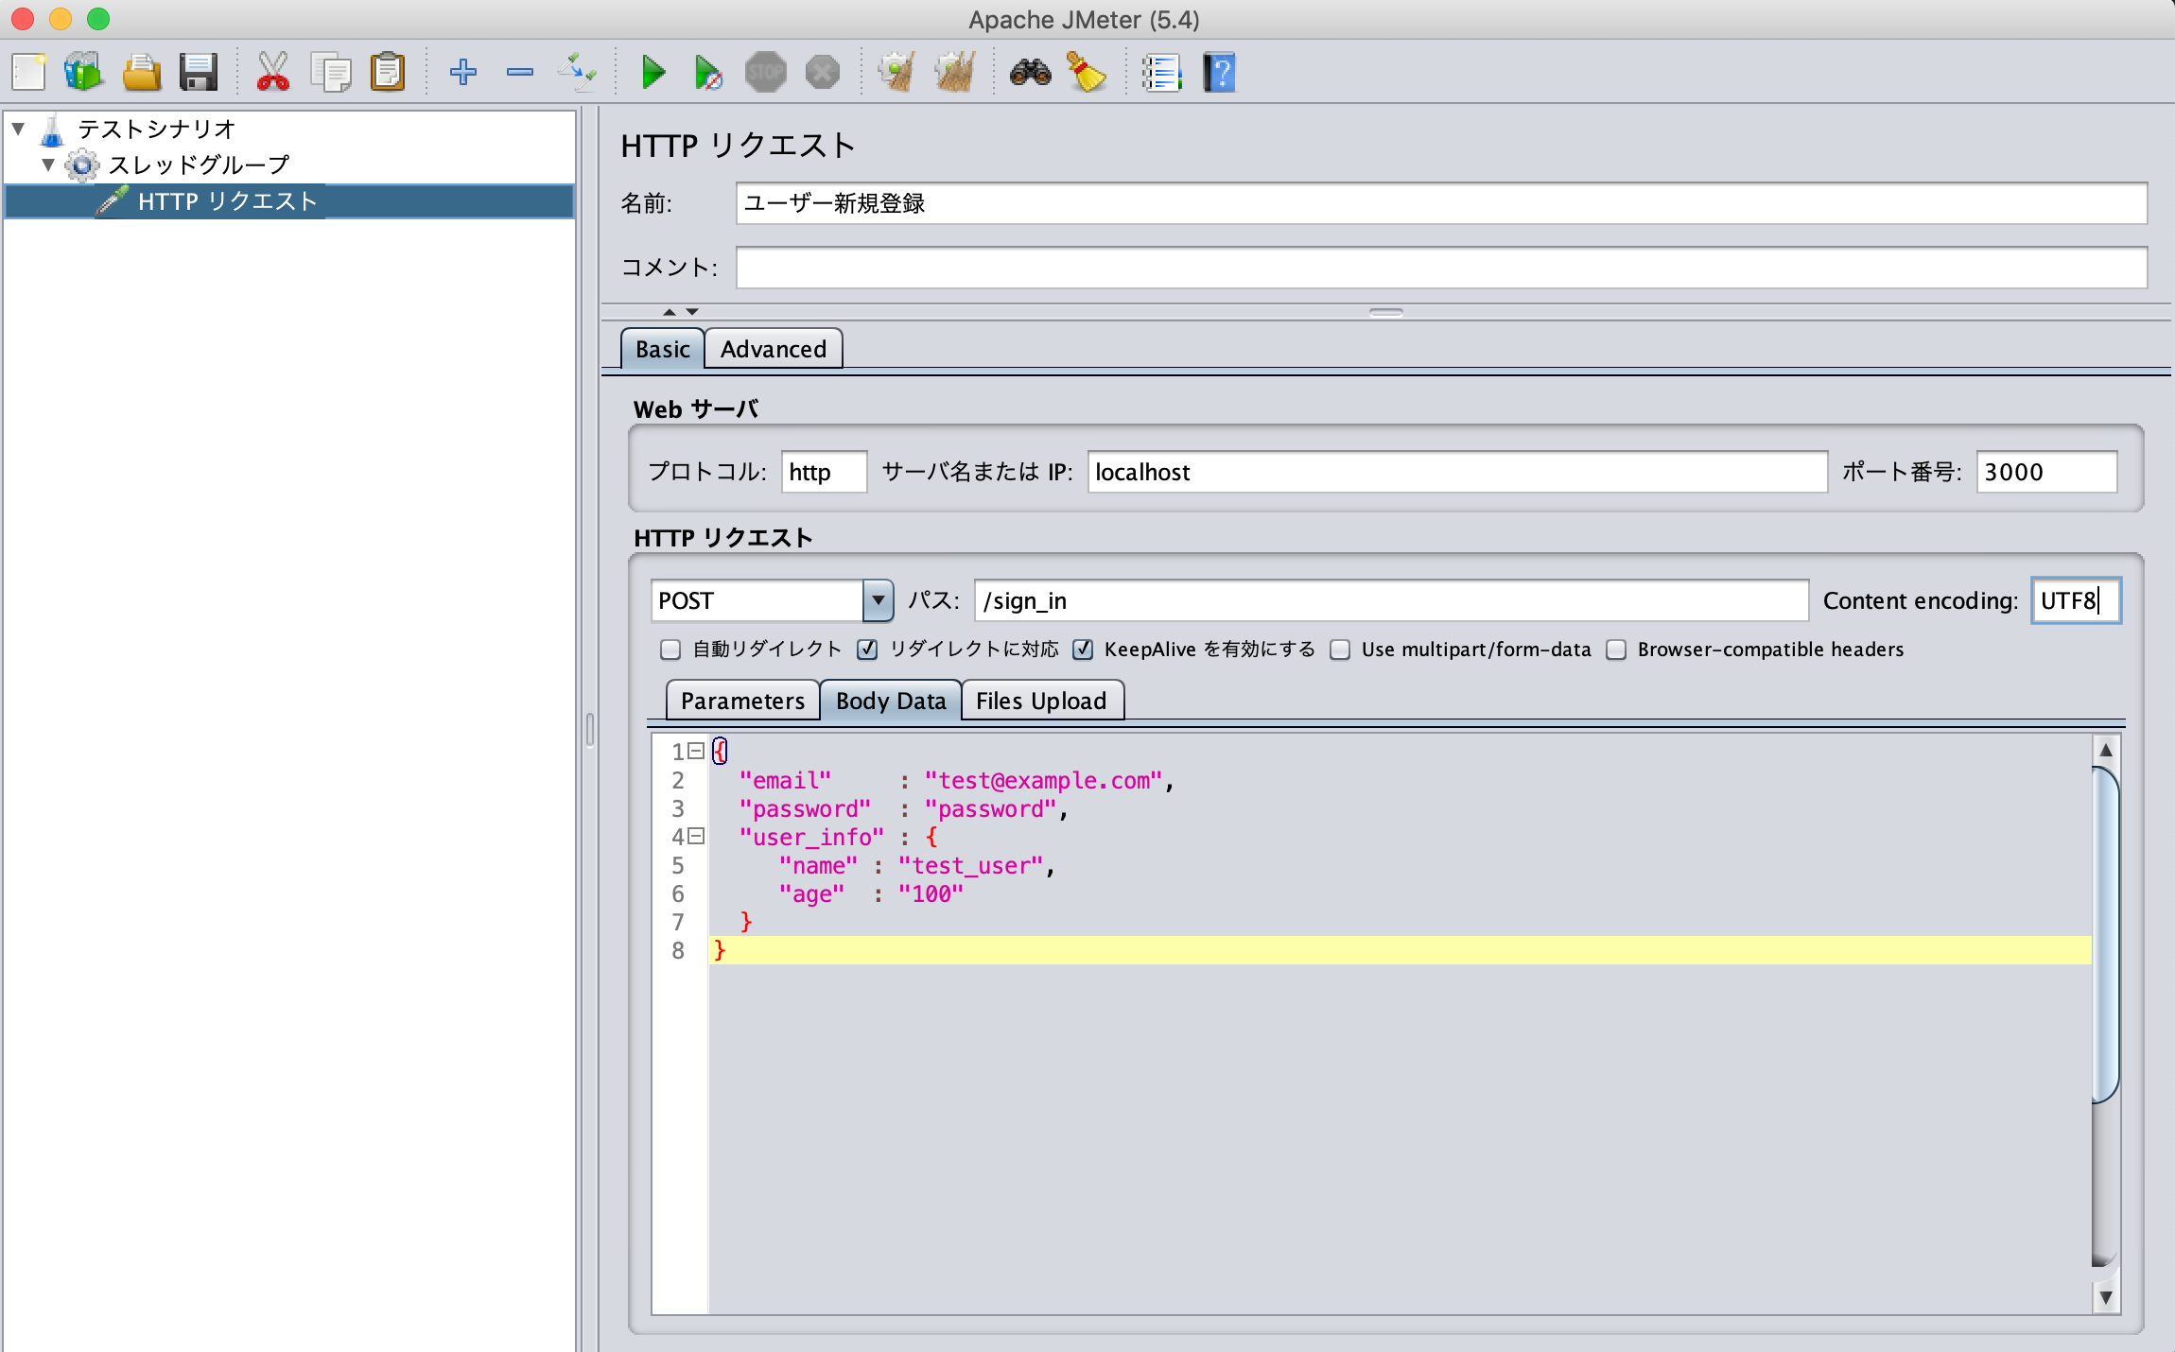2175x1352 pixels.
Task: Click the blue Help question mark icon
Action: coord(1219,72)
